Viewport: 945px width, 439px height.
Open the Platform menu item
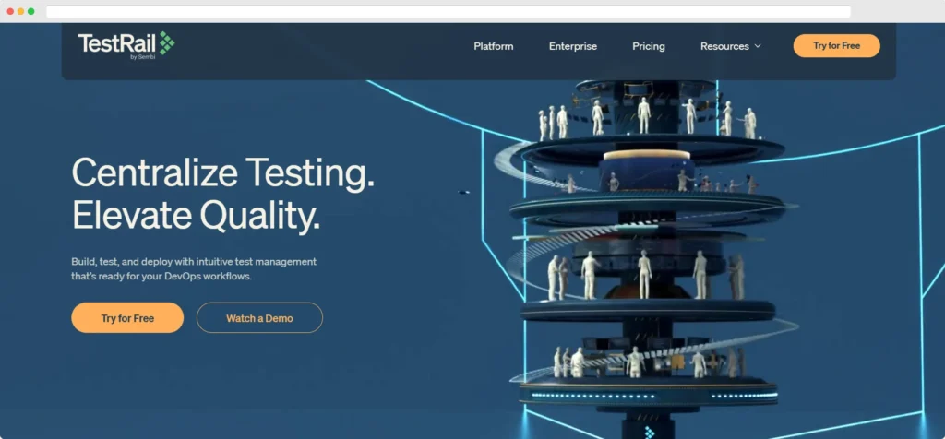(x=494, y=46)
